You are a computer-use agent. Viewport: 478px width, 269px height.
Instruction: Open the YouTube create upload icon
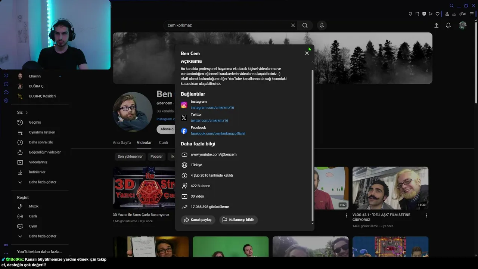(x=436, y=25)
